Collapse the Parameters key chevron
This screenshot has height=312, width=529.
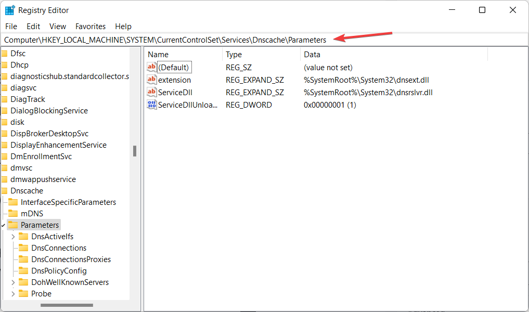(x=3, y=225)
